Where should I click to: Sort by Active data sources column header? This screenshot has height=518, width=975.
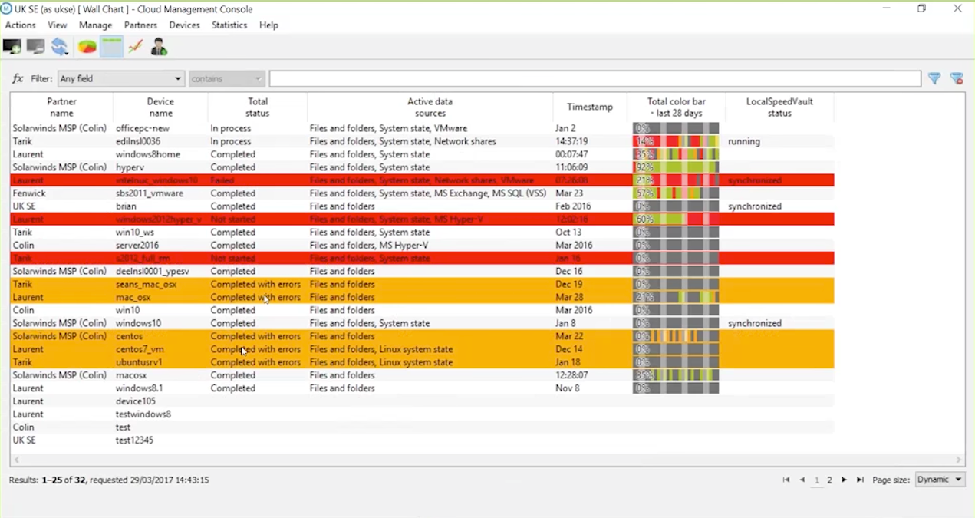tap(430, 107)
